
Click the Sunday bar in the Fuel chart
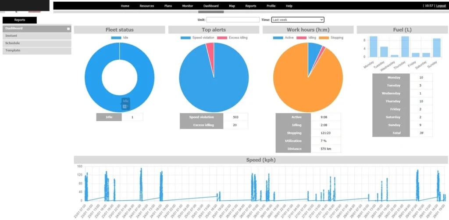[x=437, y=47]
